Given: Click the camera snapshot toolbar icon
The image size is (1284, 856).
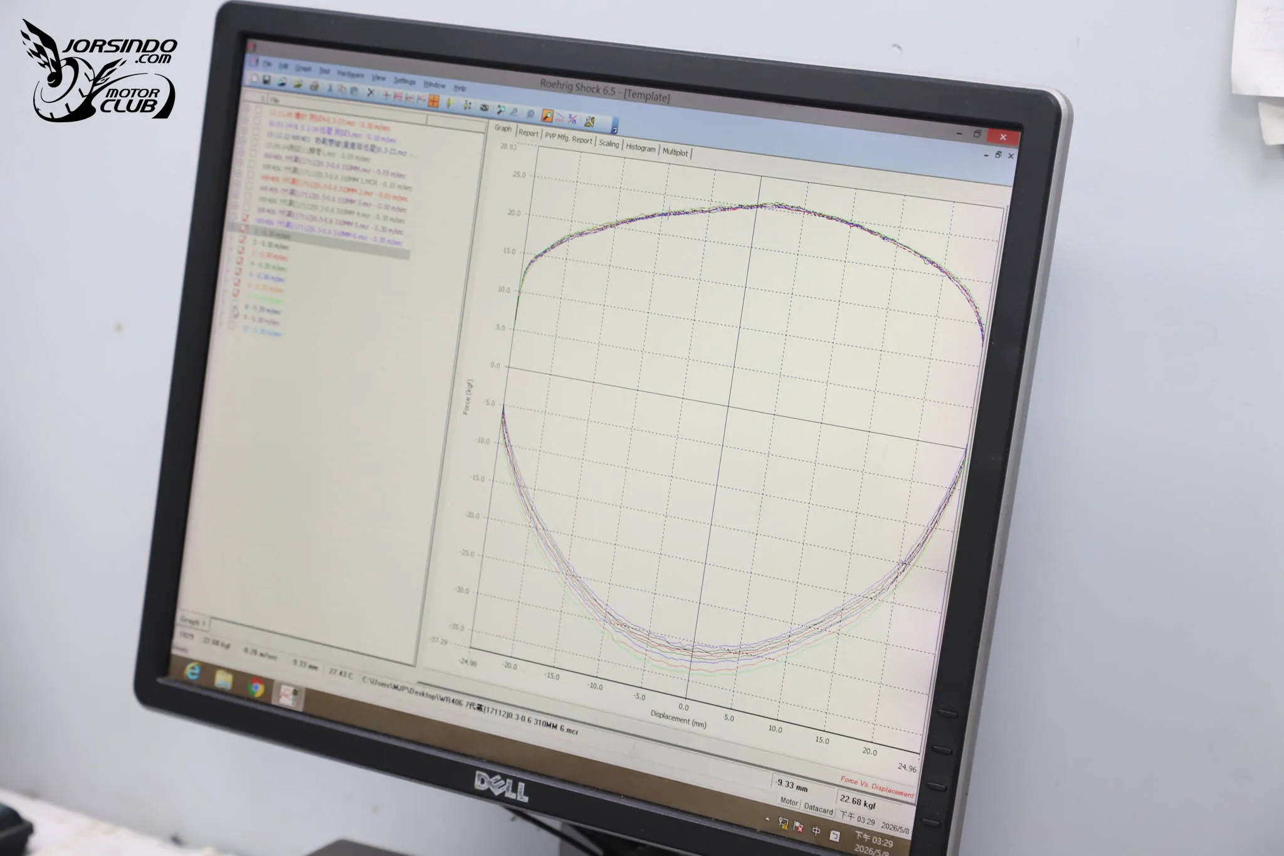Looking at the screenshot, I should (484, 107).
